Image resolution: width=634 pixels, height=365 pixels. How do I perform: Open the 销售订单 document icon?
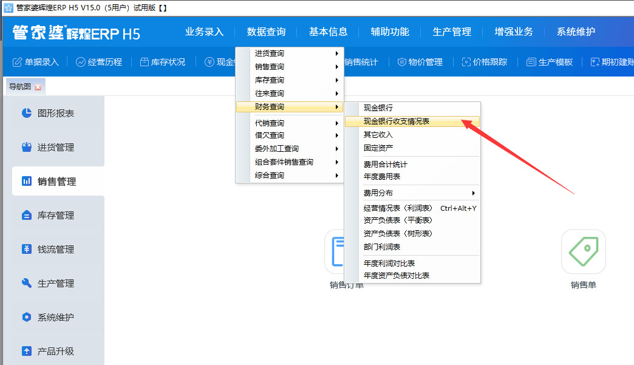coord(335,251)
